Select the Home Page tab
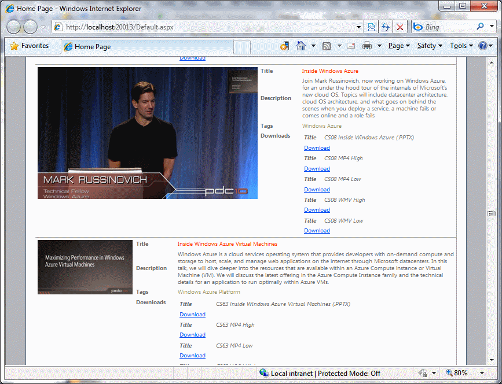This screenshot has height=384, width=502. tap(93, 46)
